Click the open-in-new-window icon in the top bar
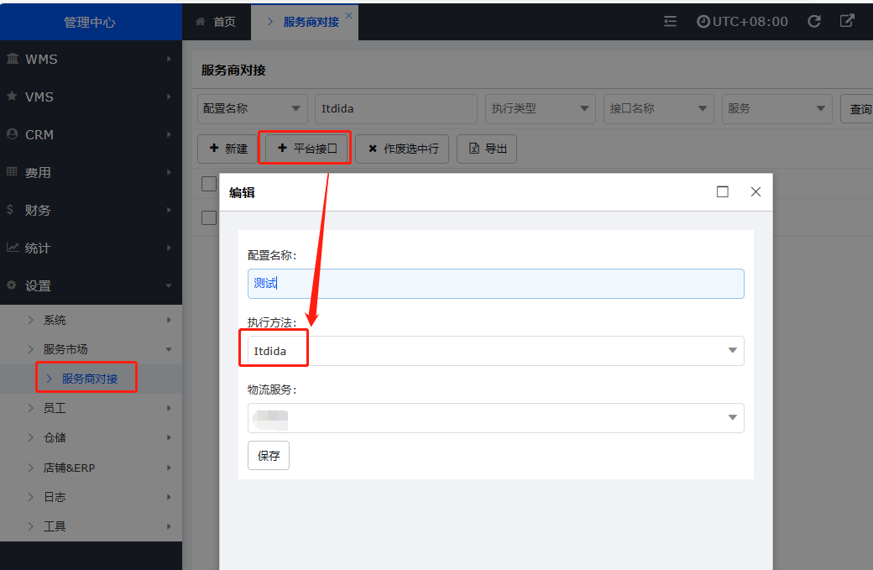 point(847,21)
